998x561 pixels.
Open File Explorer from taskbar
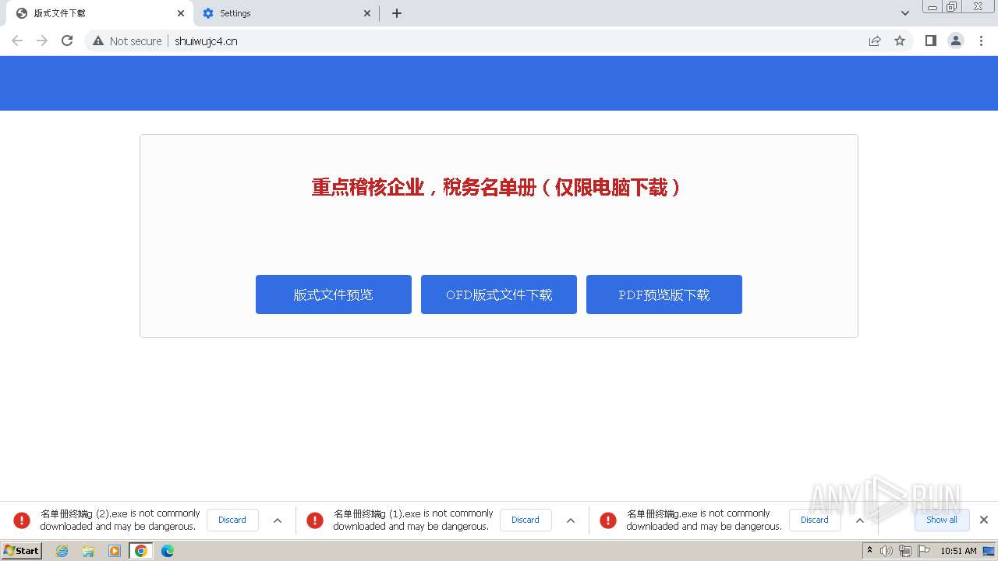click(88, 551)
